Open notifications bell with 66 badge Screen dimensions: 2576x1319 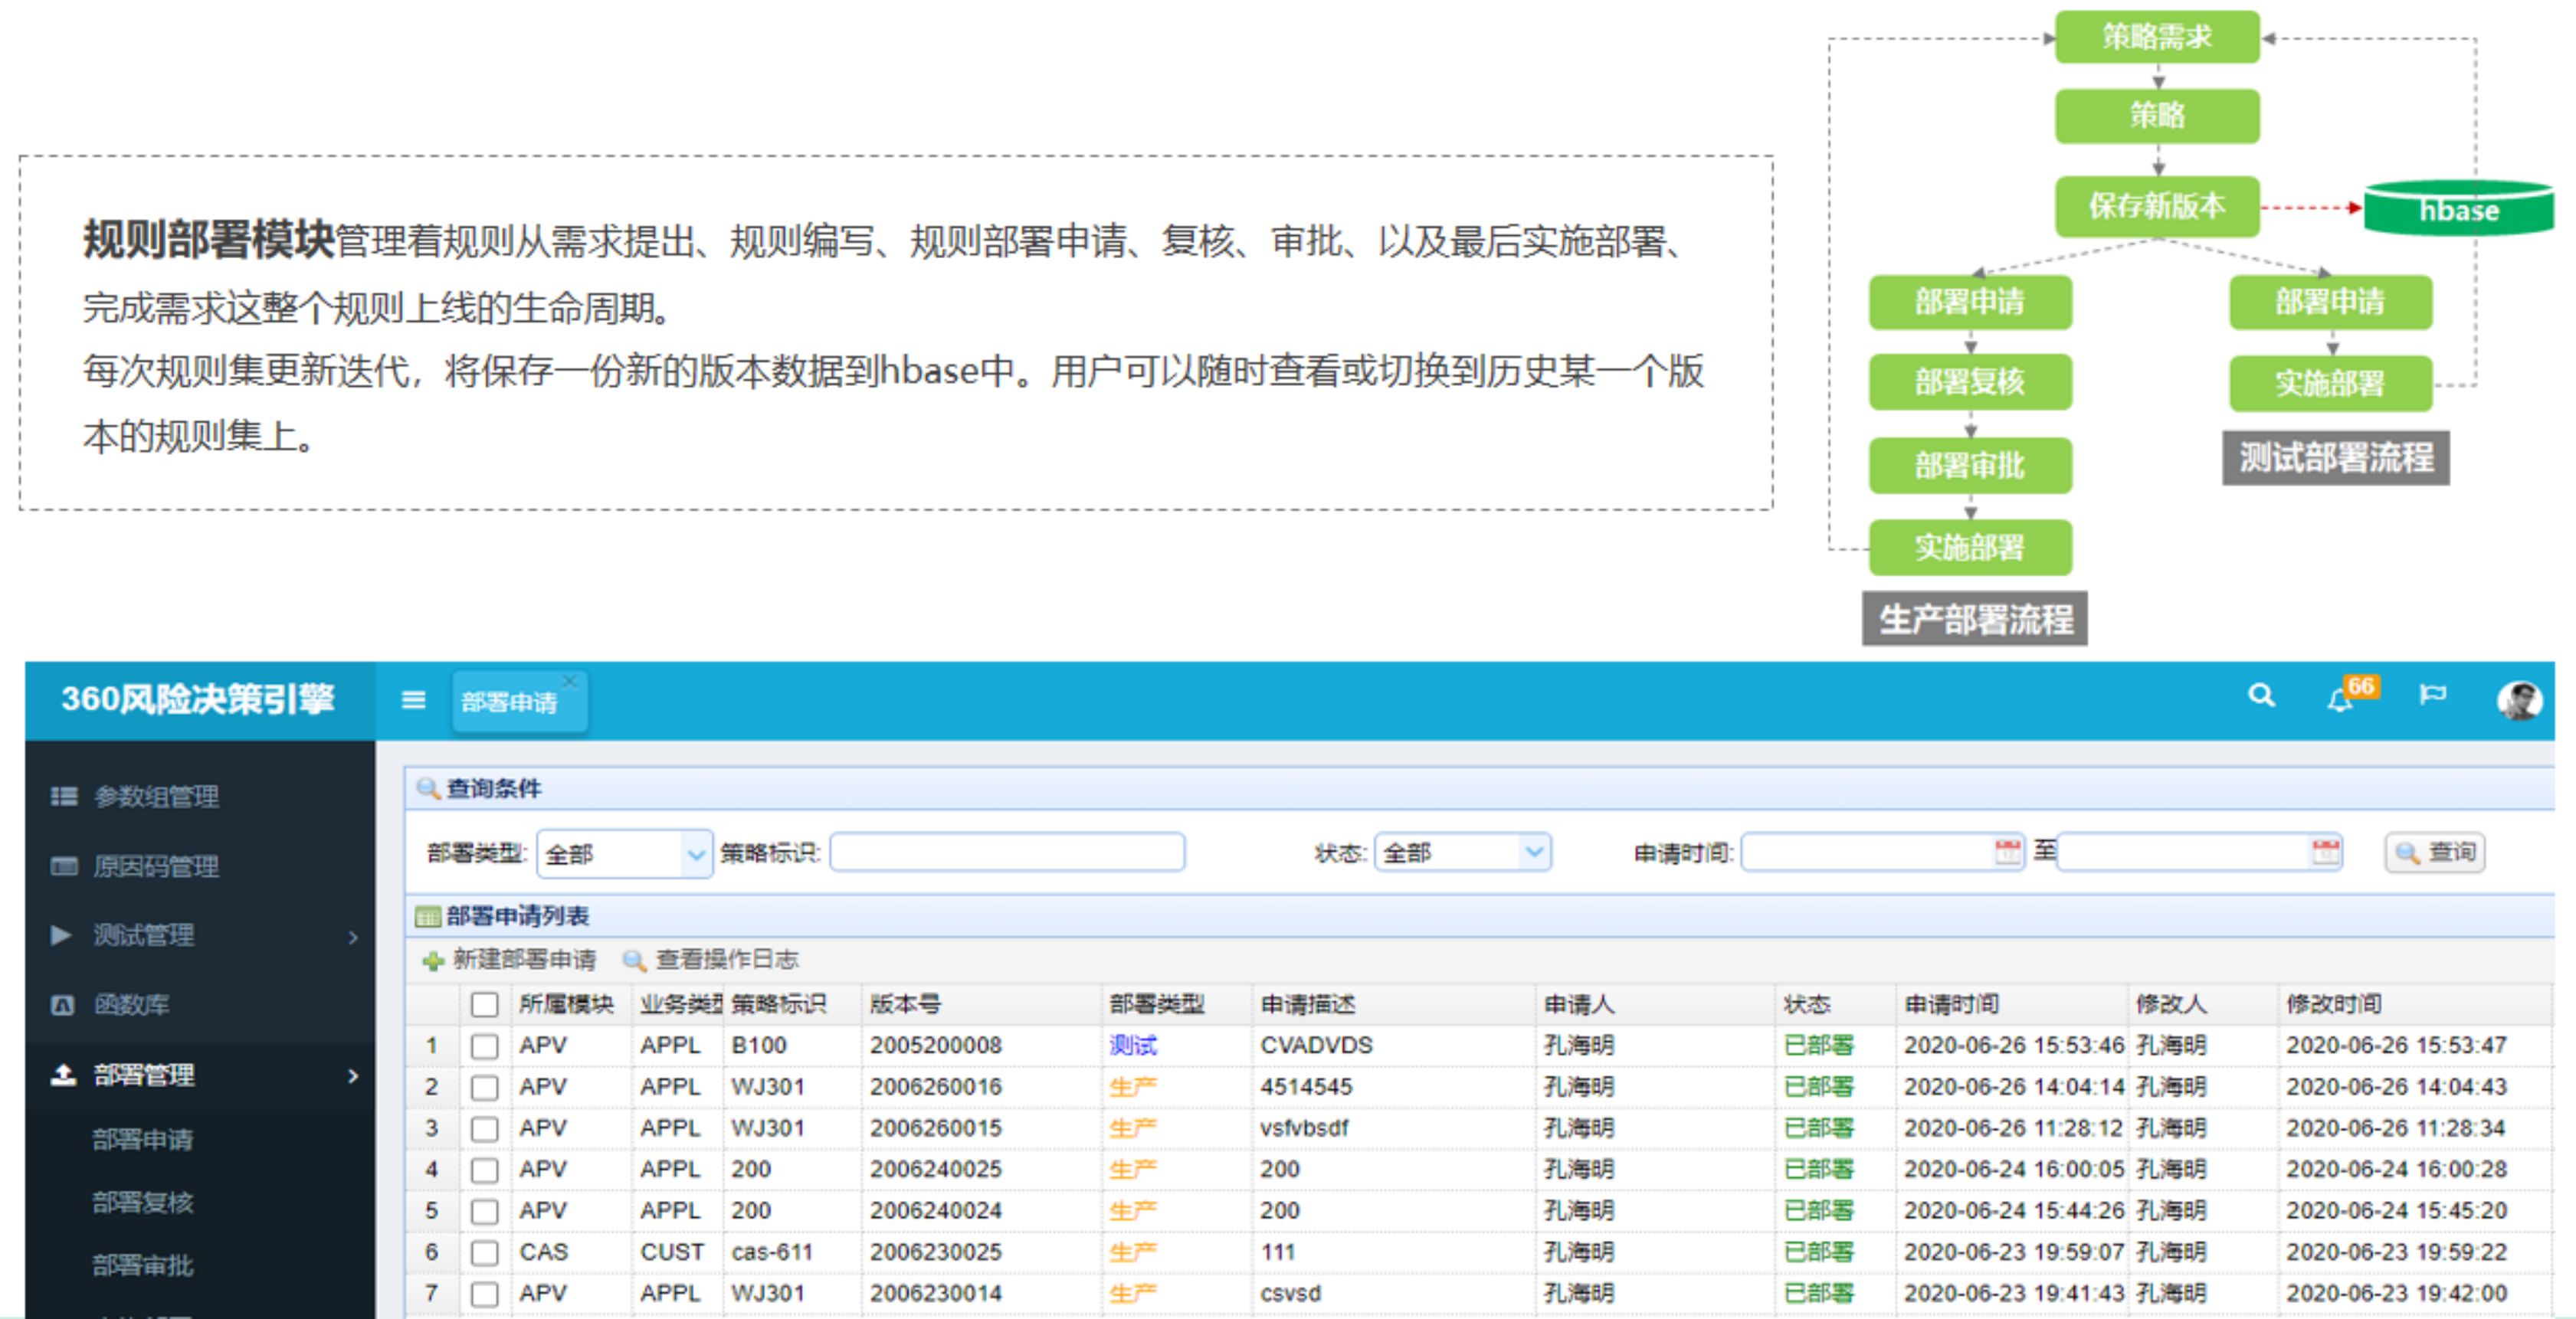(2340, 699)
